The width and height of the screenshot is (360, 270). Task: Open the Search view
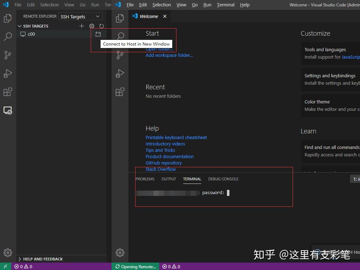8,37
